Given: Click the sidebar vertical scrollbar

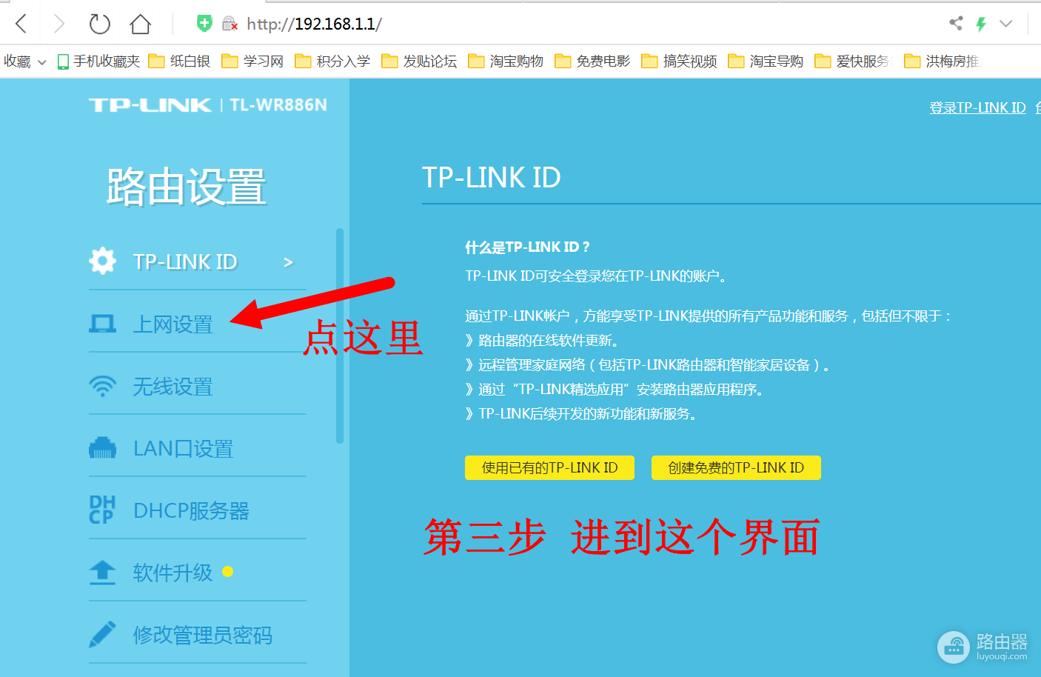Looking at the screenshot, I should coord(340,336).
